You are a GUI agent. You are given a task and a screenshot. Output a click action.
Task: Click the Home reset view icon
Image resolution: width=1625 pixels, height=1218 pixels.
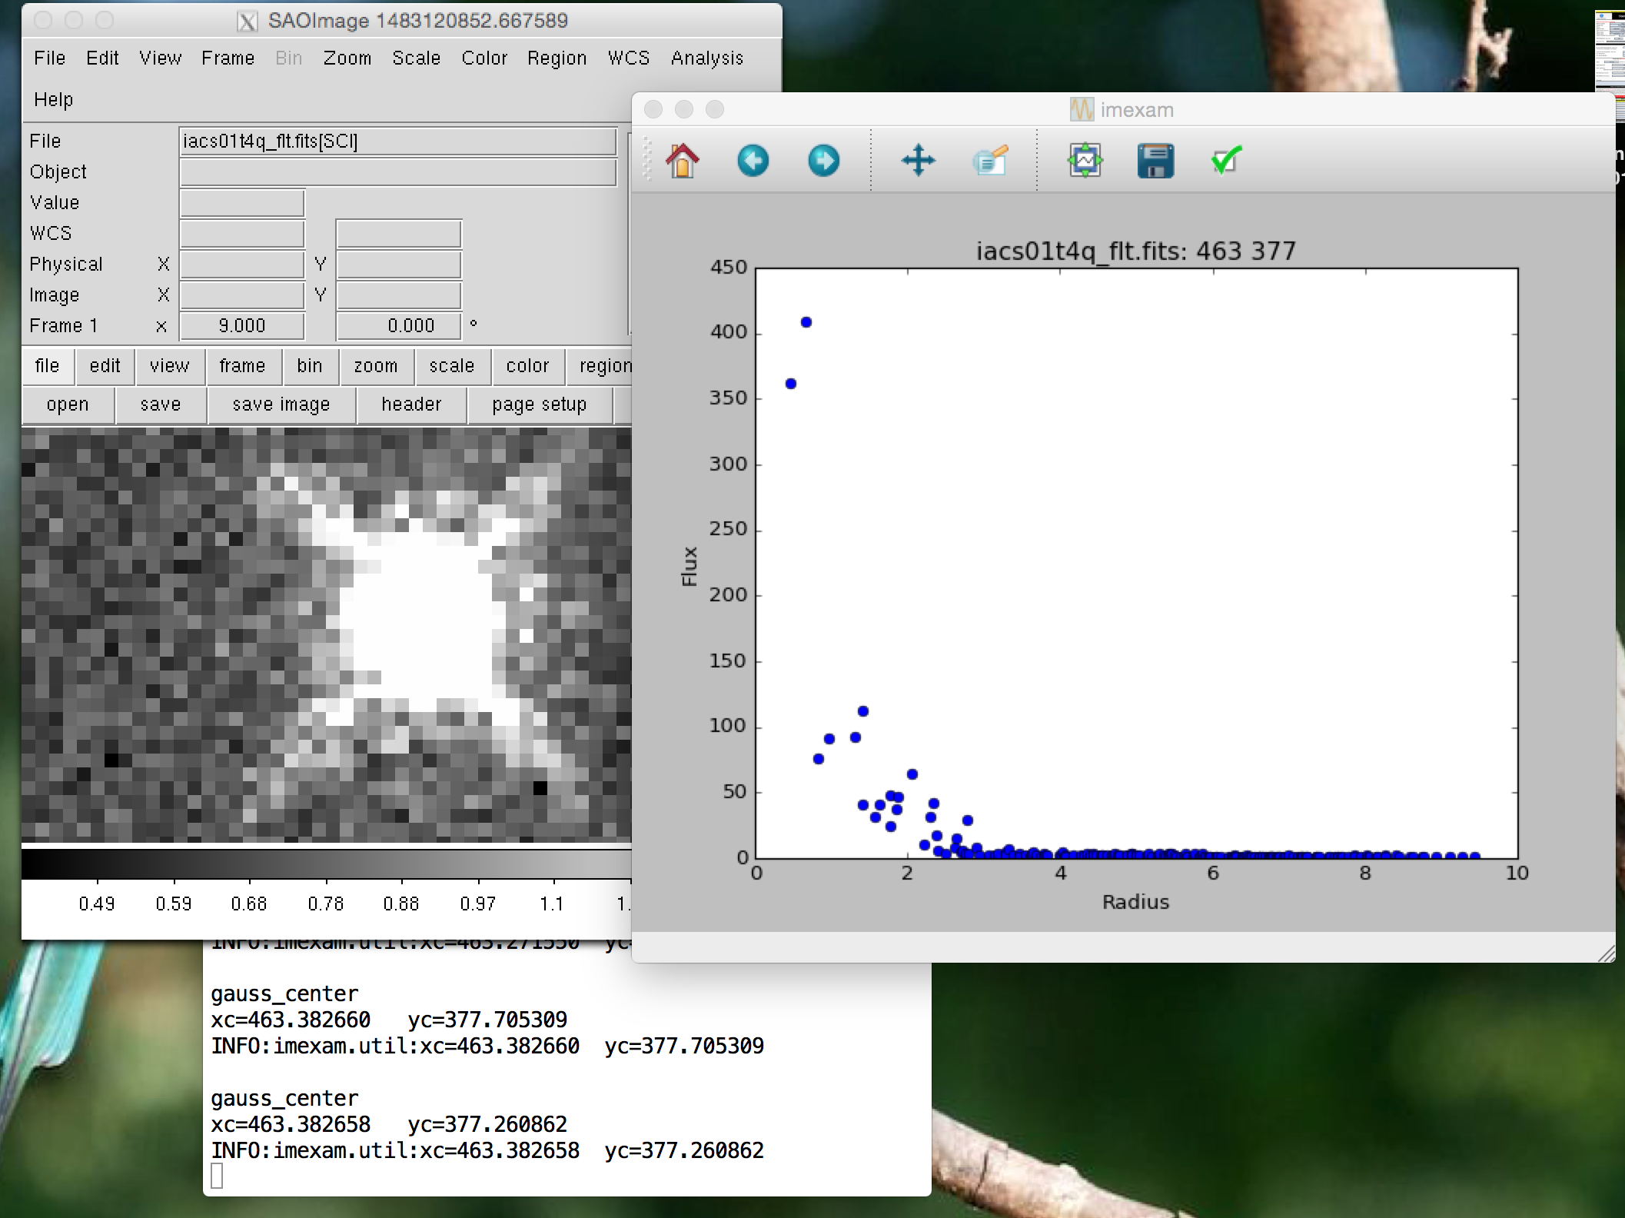[682, 161]
